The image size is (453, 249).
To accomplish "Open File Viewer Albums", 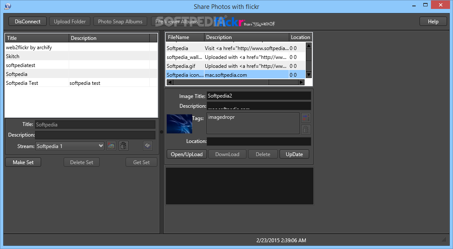I will [x=176, y=21].
